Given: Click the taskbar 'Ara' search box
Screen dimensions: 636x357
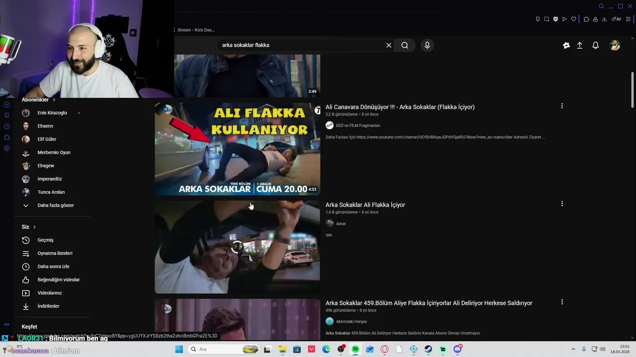Looking at the screenshot, I should (x=224, y=349).
